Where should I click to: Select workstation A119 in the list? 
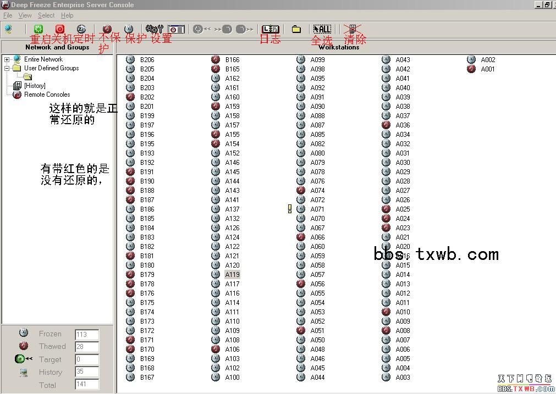(232, 274)
